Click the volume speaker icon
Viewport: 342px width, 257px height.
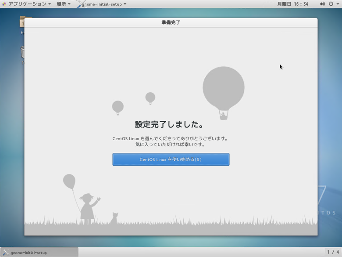pos(322,4)
